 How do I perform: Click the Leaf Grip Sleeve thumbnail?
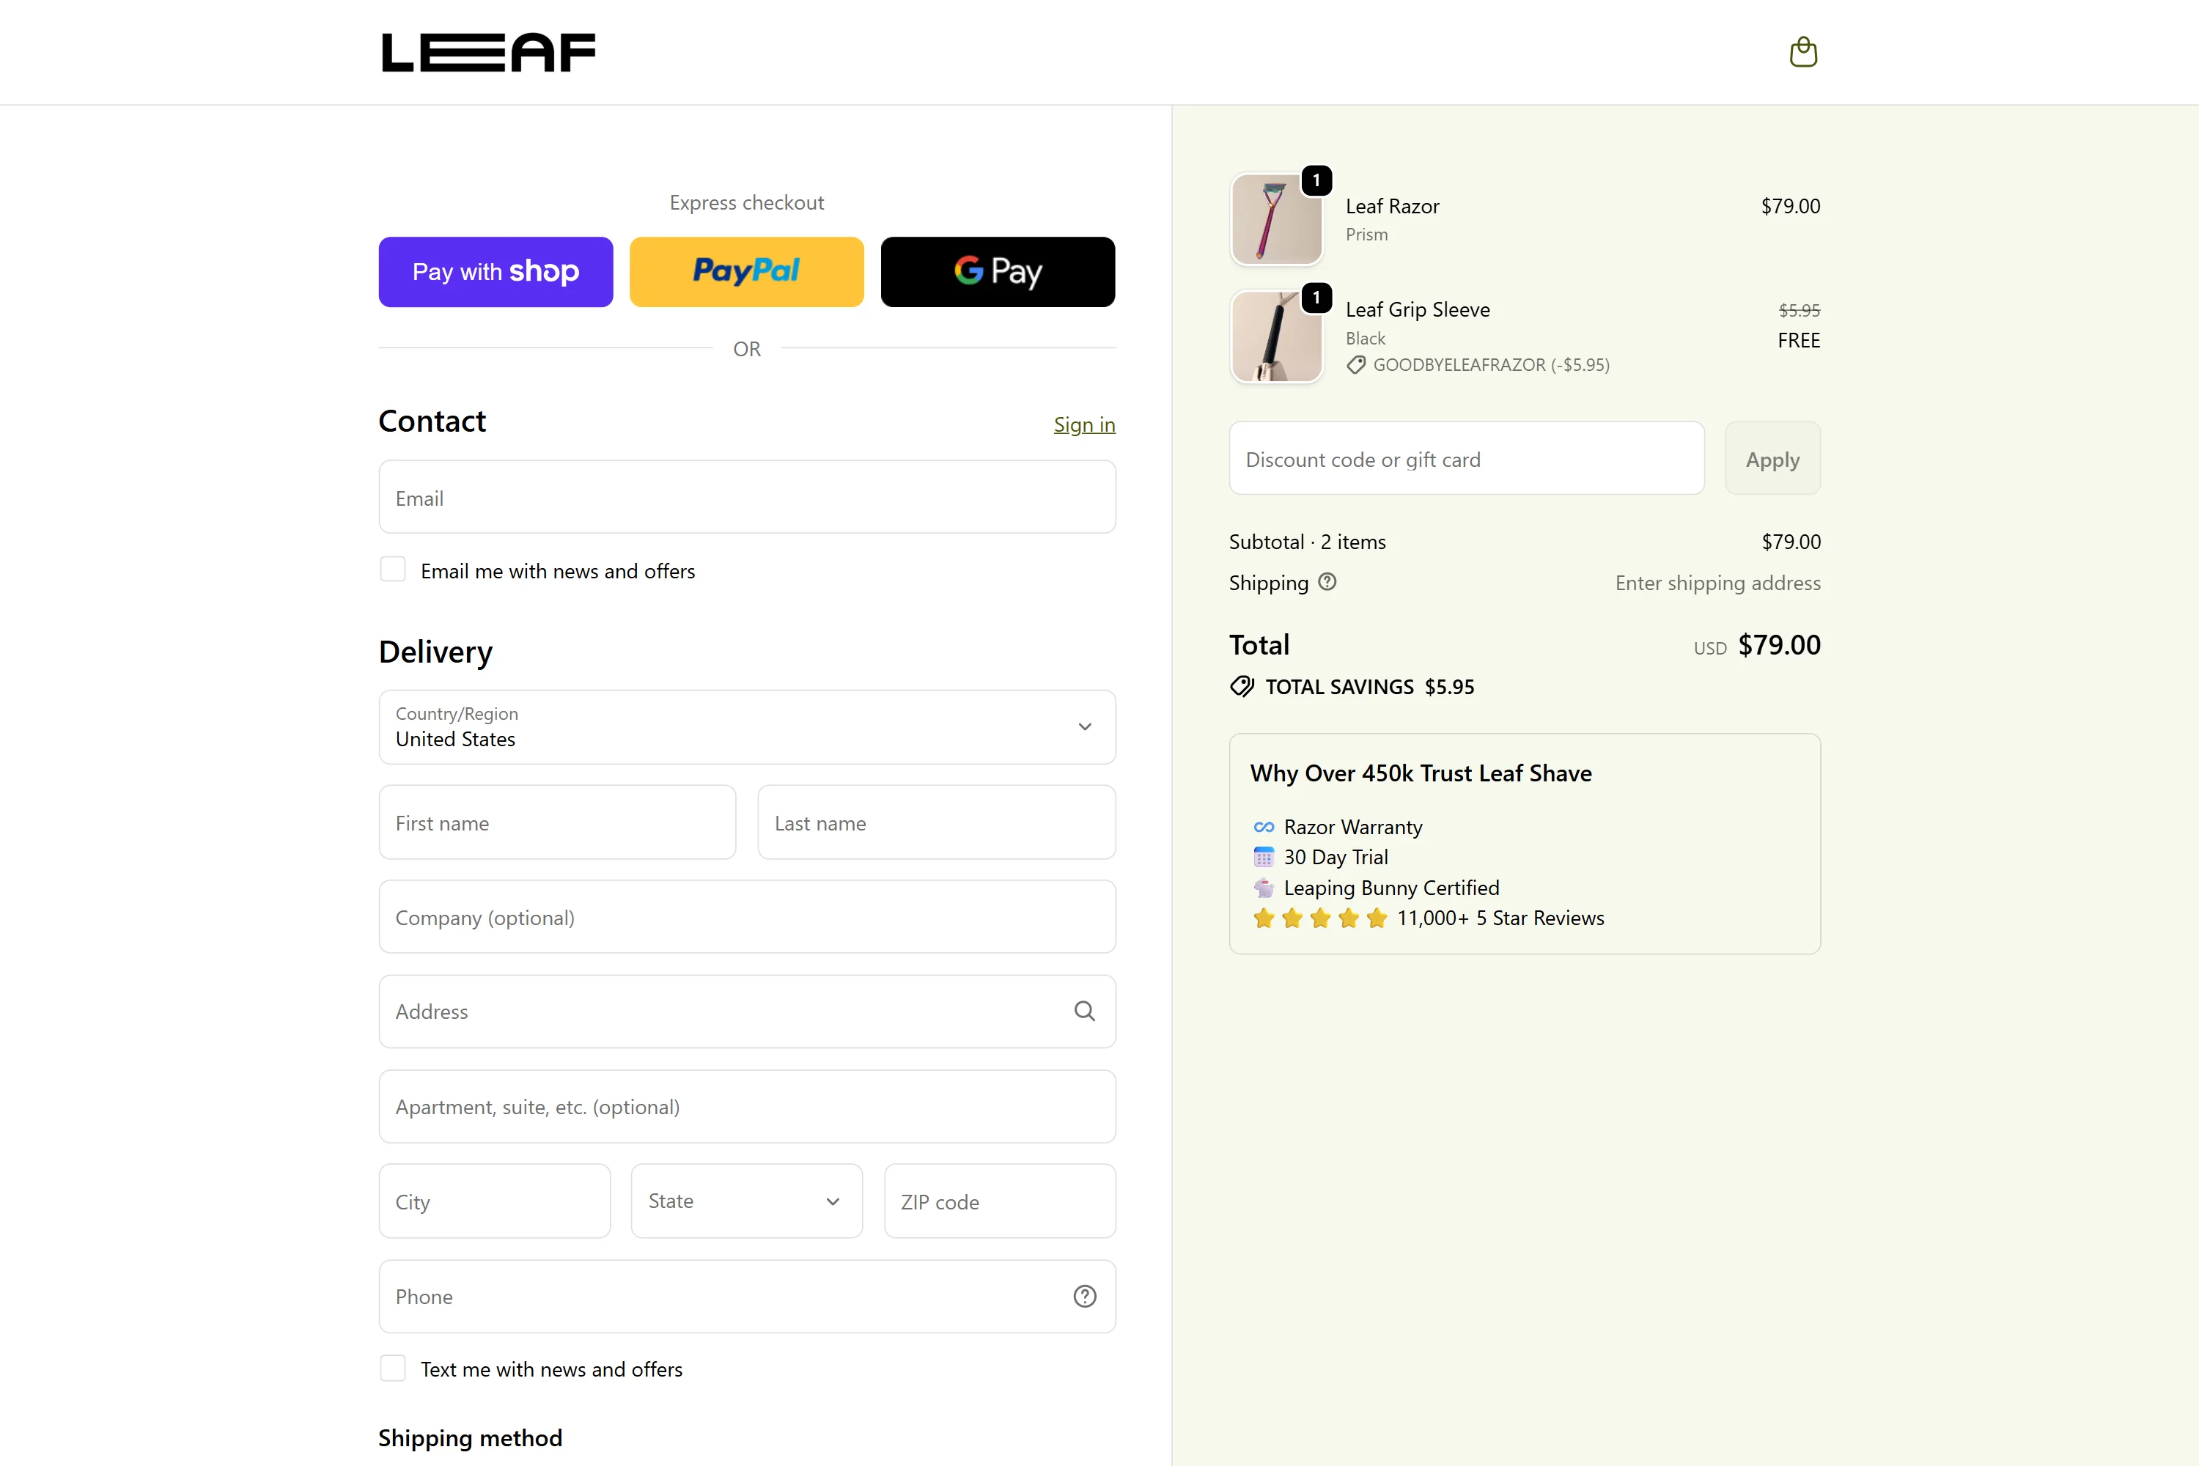tap(1276, 337)
